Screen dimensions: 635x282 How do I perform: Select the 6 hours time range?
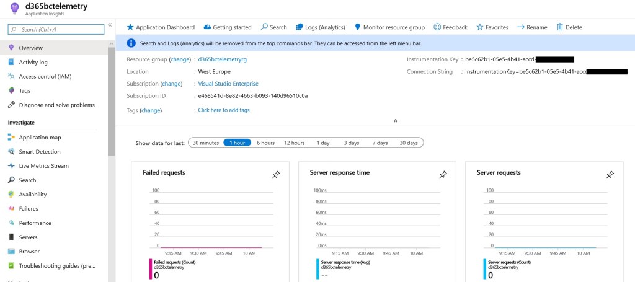pos(265,143)
